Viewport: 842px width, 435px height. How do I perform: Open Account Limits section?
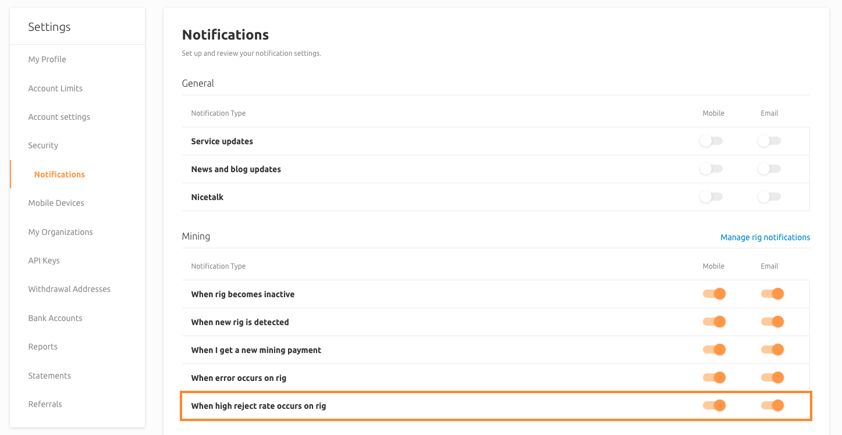click(x=55, y=88)
